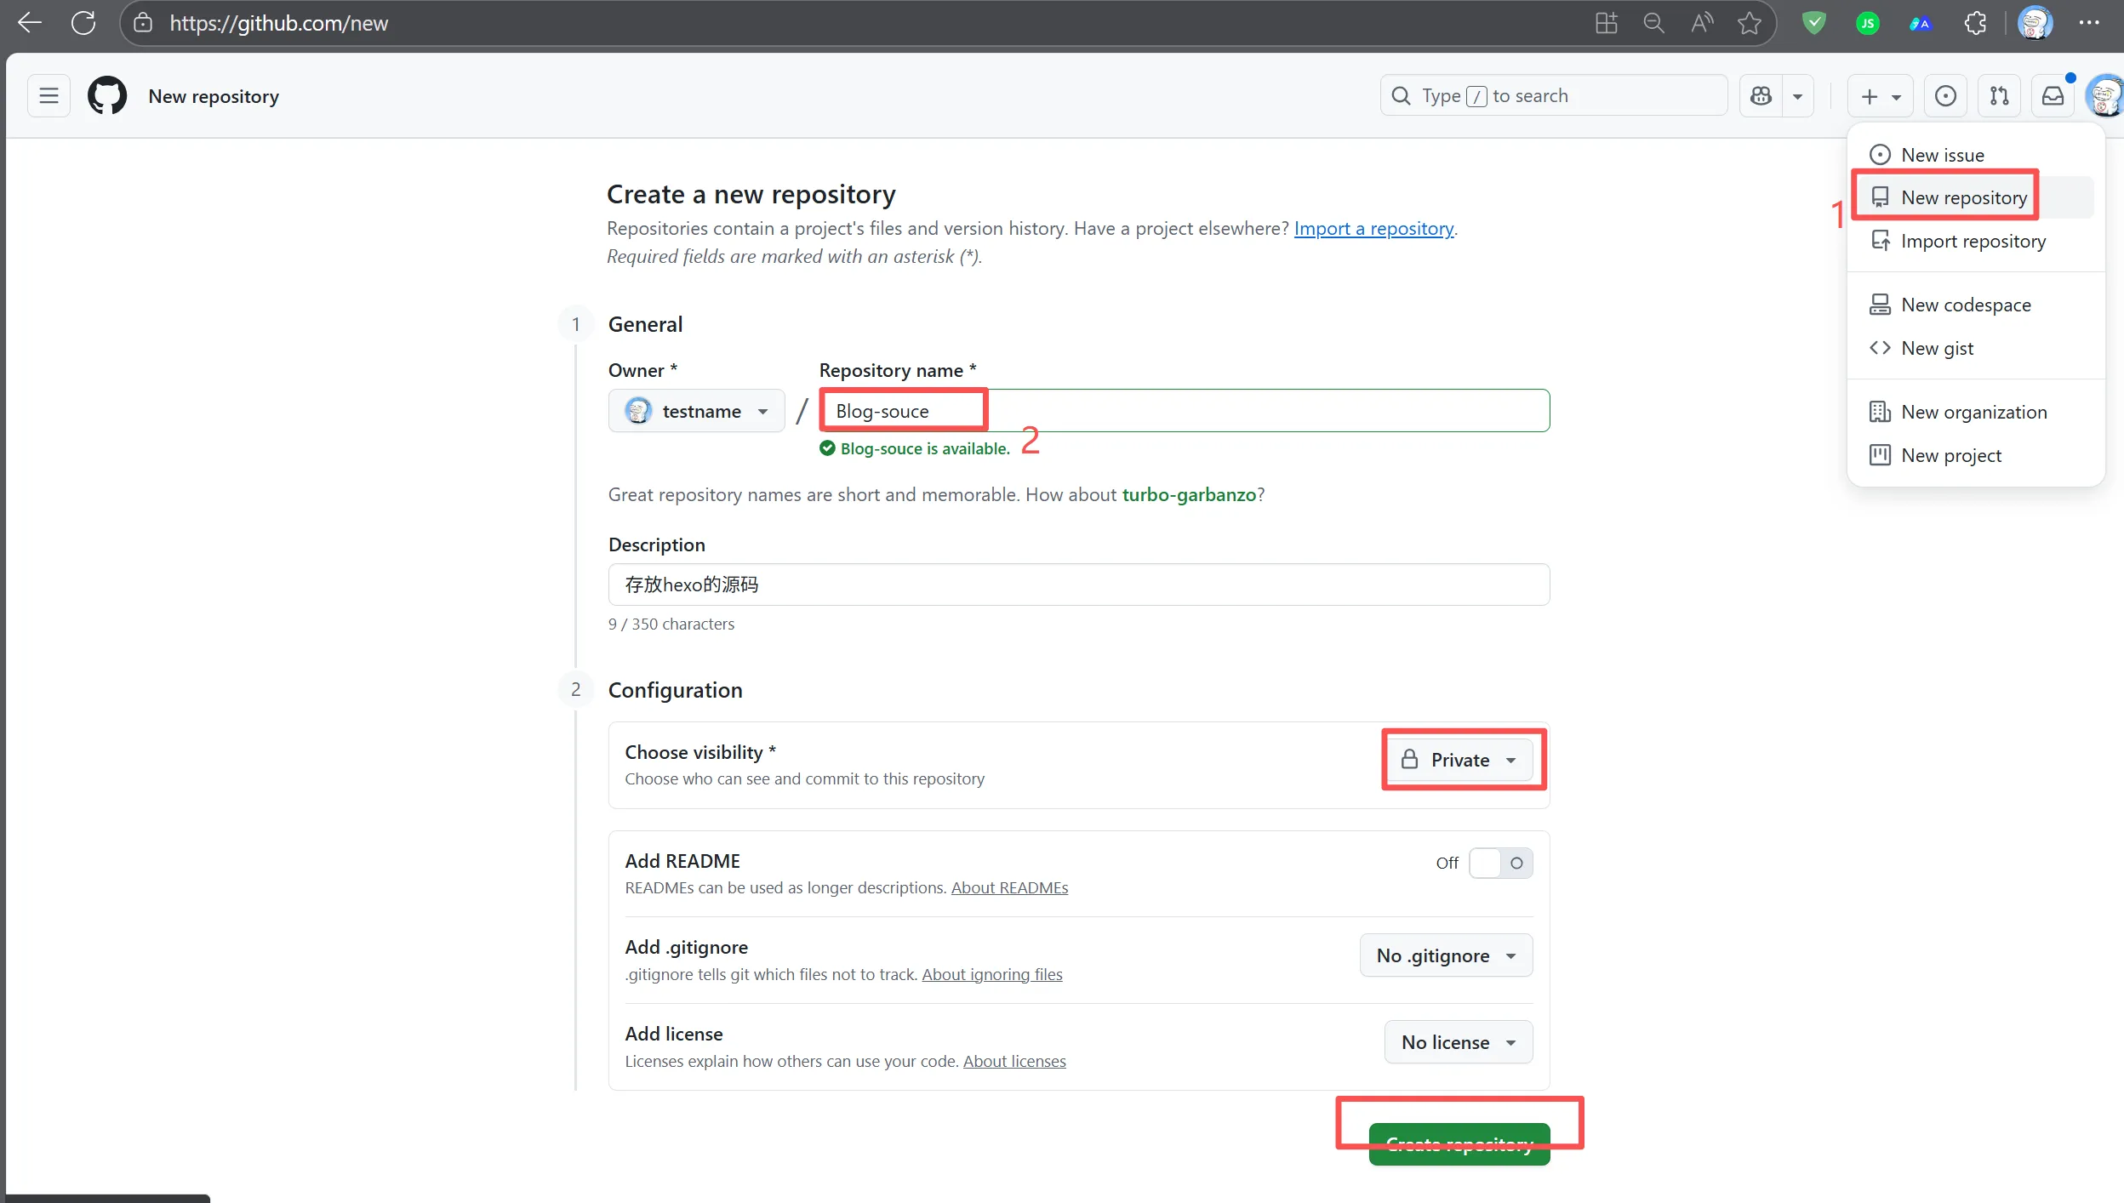
Task: Toggle the Add README switch
Action: tap(1500, 863)
